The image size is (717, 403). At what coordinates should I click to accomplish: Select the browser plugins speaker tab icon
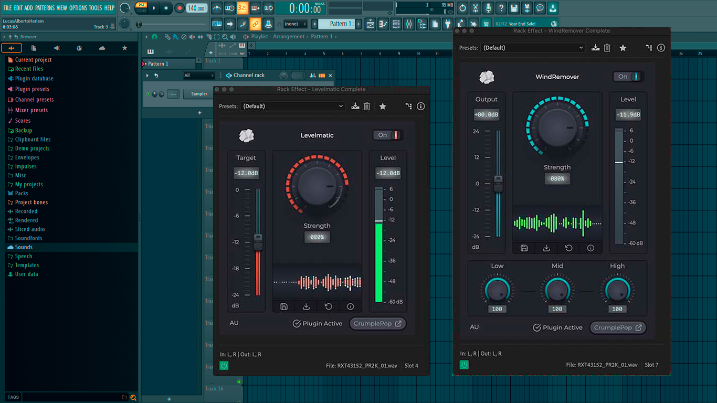(57, 48)
